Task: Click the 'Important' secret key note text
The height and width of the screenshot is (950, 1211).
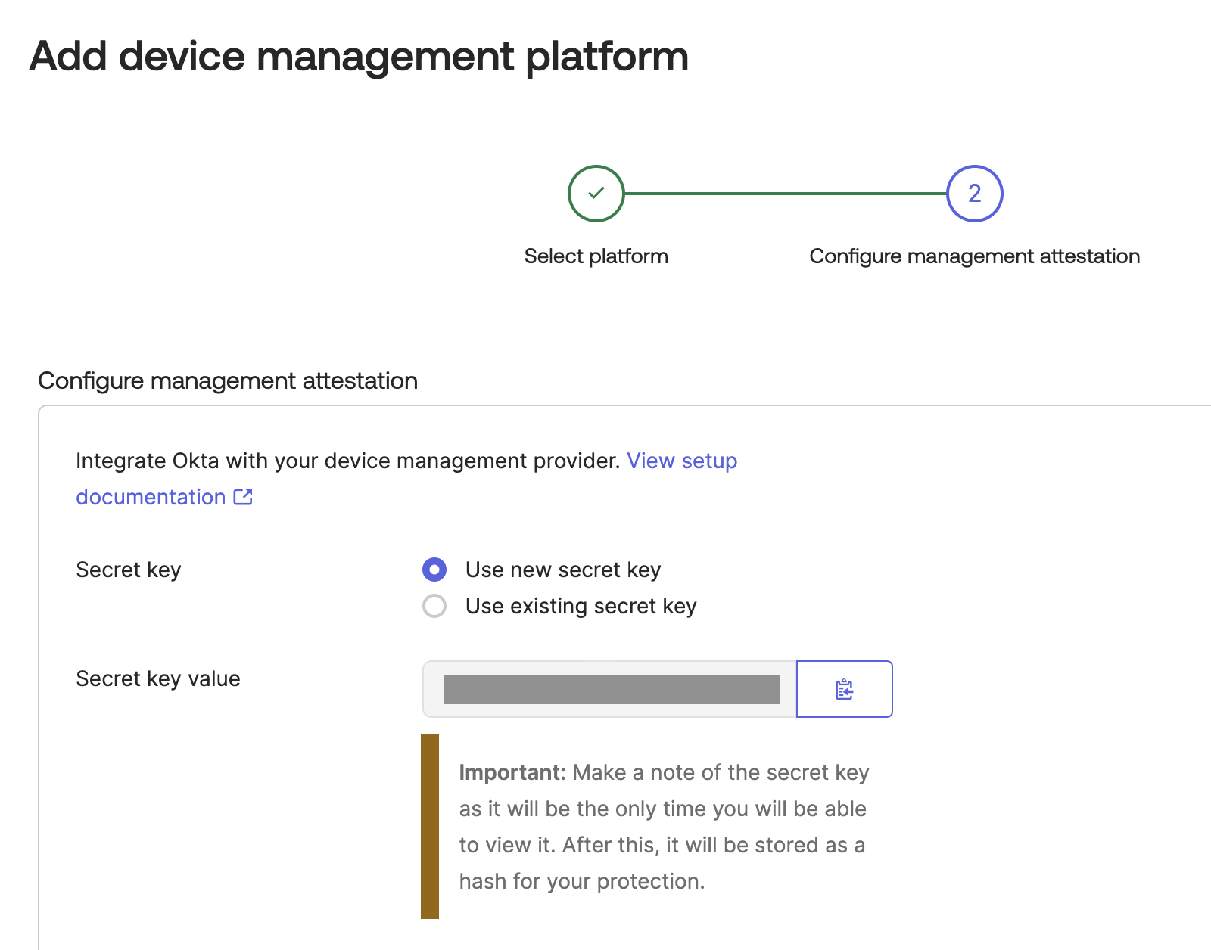Action: [x=662, y=826]
